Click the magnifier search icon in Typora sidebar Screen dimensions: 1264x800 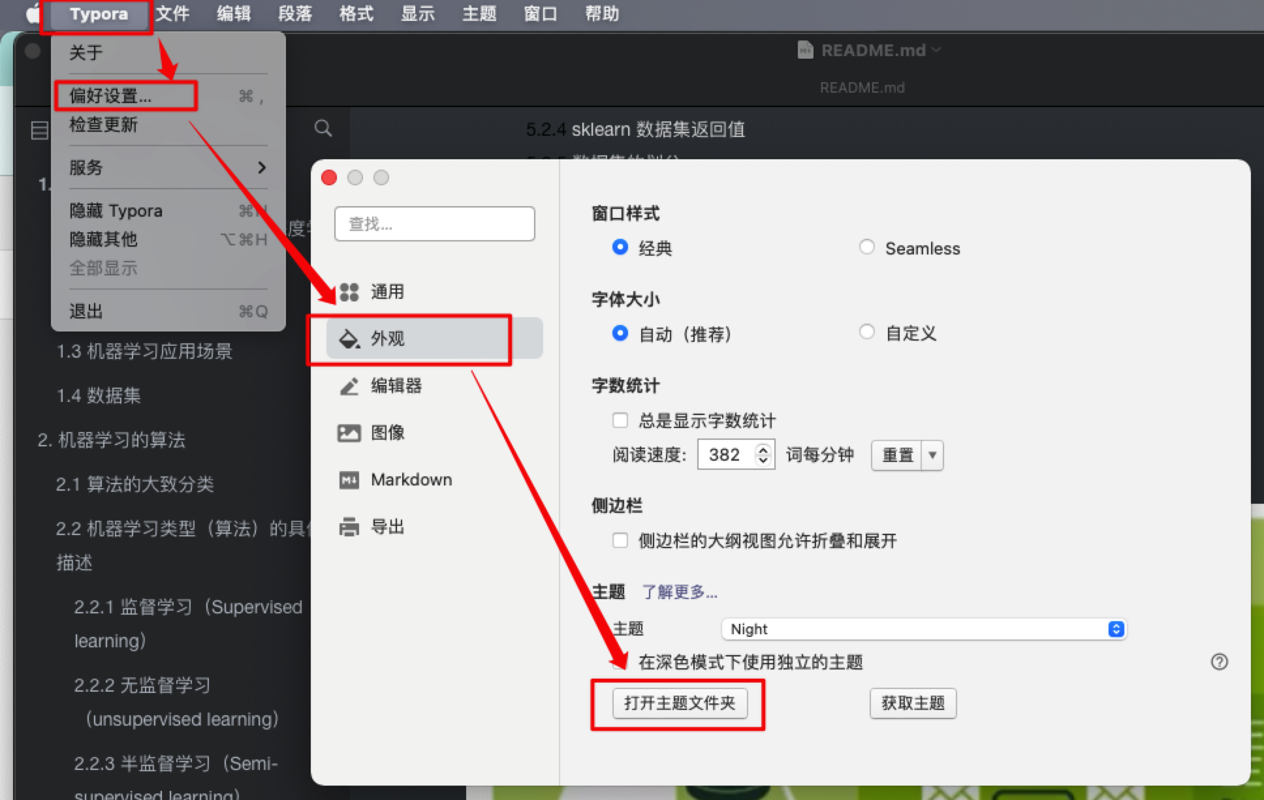(324, 129)
